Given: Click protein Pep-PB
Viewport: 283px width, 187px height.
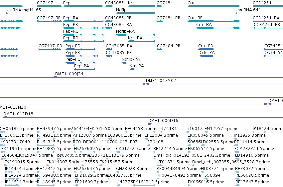Looking at the screenshot, I should point(82,56).
